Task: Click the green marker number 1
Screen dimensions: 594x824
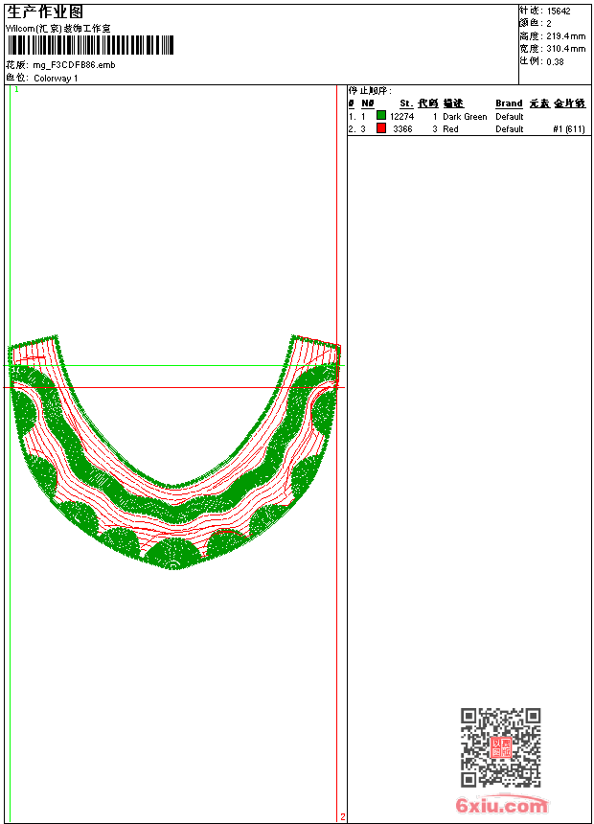Action: [x=17, y=90]
